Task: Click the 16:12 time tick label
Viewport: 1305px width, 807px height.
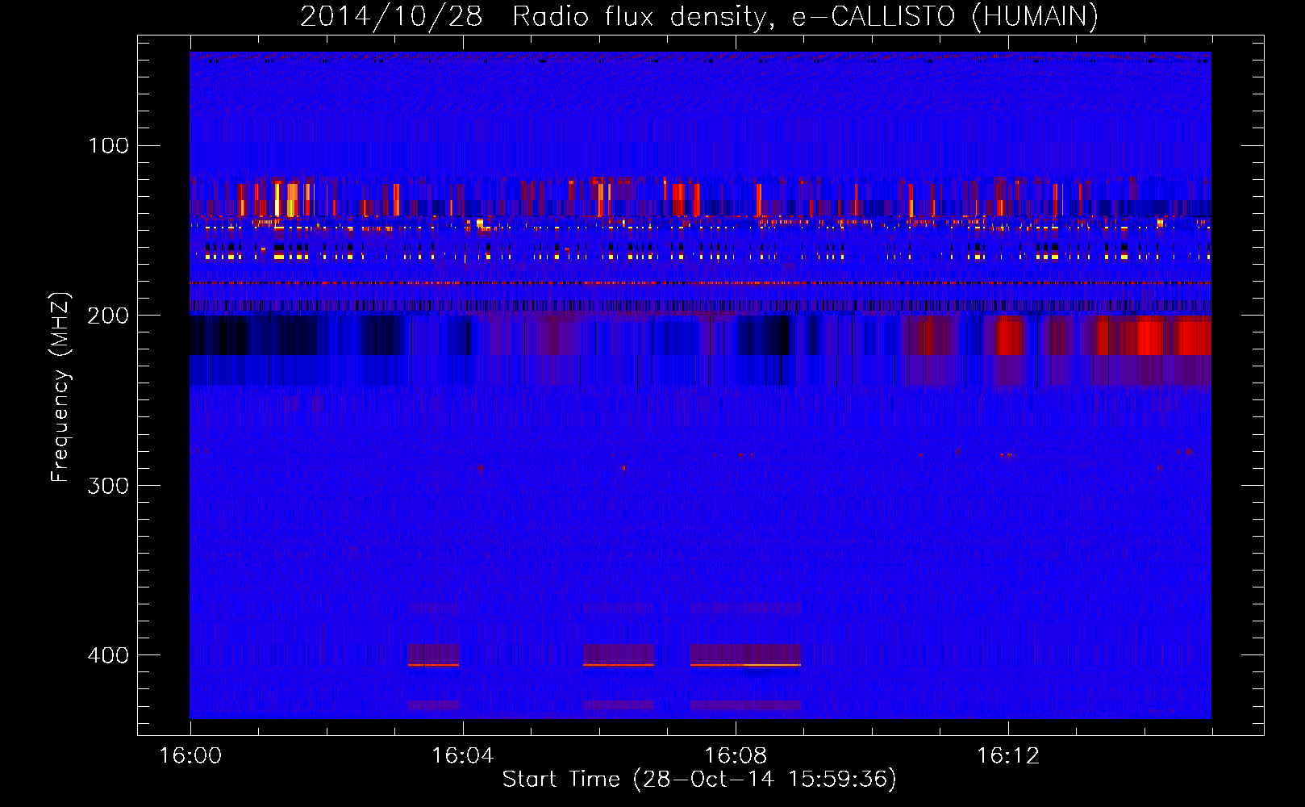Action: (1008, 756)
